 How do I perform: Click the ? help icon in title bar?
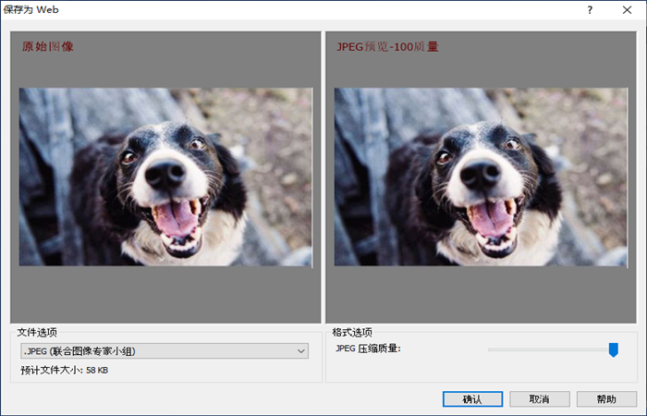pos(590,10)
